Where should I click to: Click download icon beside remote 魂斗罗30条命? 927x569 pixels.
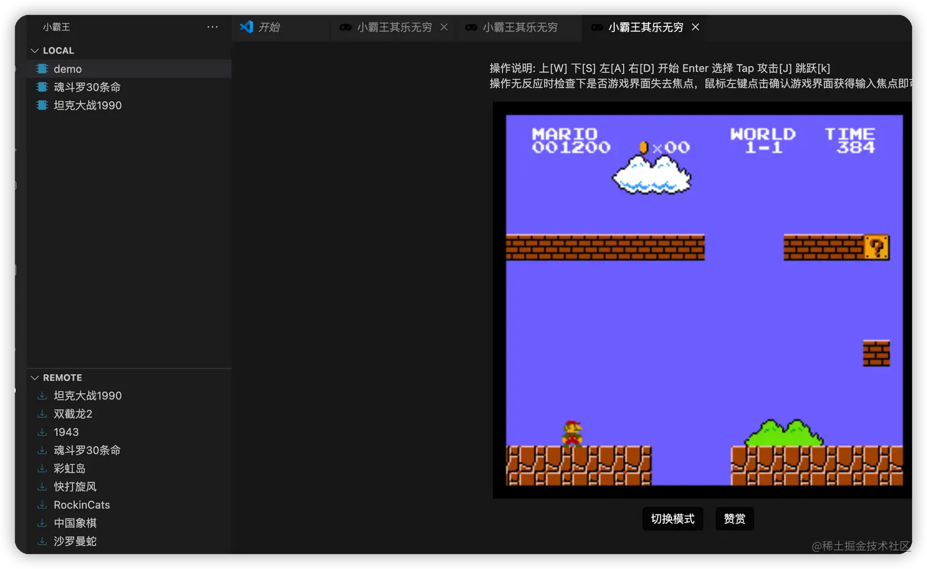pyautogui.click(x=42, y=450)
